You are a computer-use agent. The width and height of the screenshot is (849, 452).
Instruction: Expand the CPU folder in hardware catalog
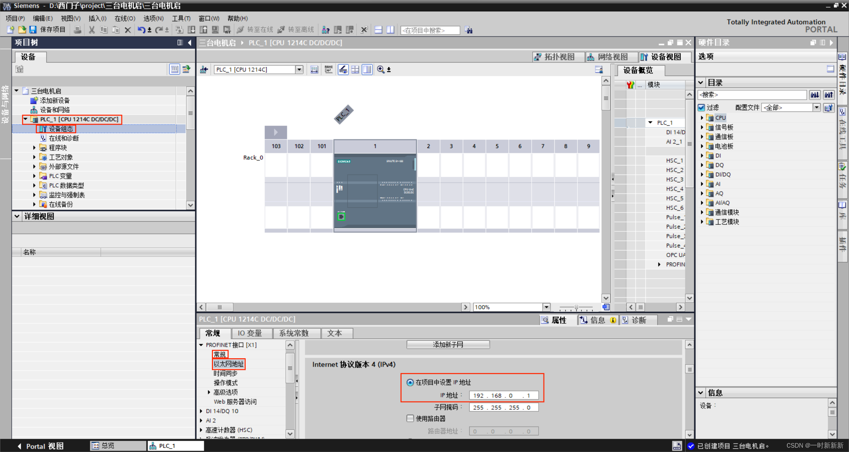coord(702,118)
